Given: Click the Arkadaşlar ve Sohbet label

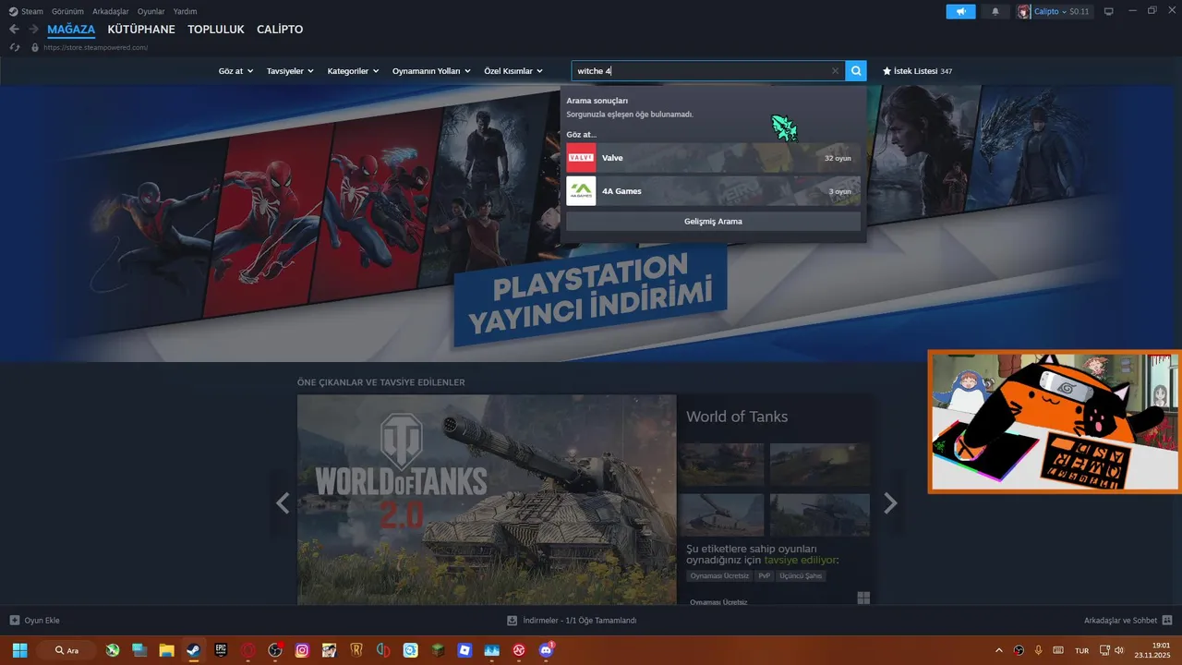Looking at the screenshot, I should pyautogui.click(x=1120, y=621).
